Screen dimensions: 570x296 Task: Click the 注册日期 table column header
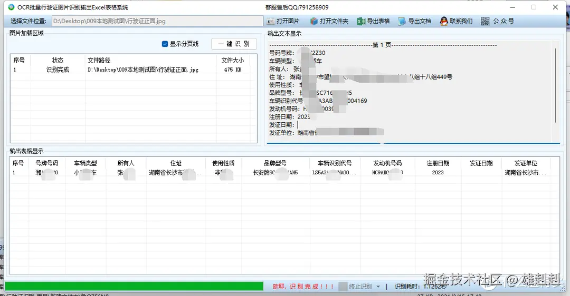click(438, 163)
